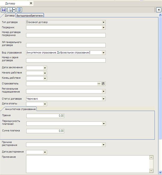The width and height of the screenshot is (162, 175).
Task: Click inside the Примечание text area
Action: point(87,164)
